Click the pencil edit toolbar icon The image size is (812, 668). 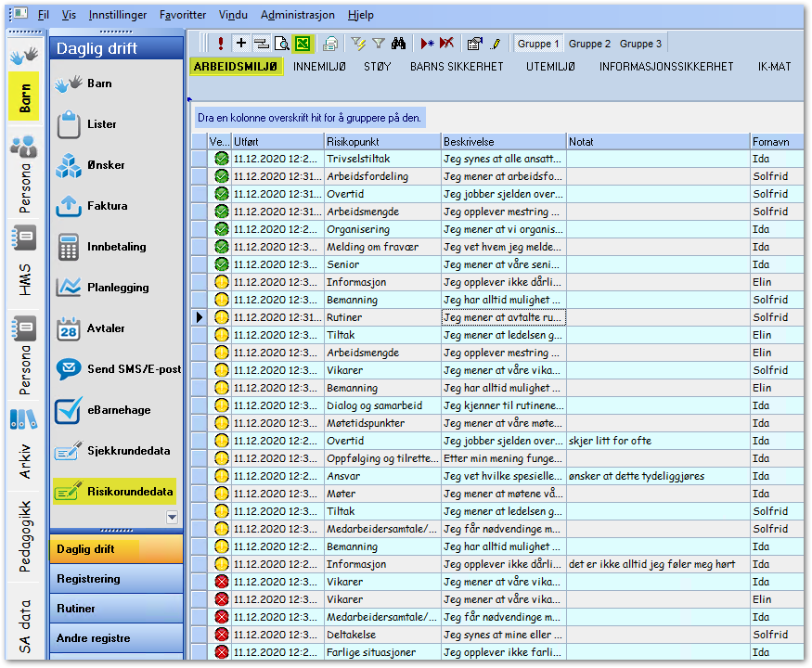[496, 44]
